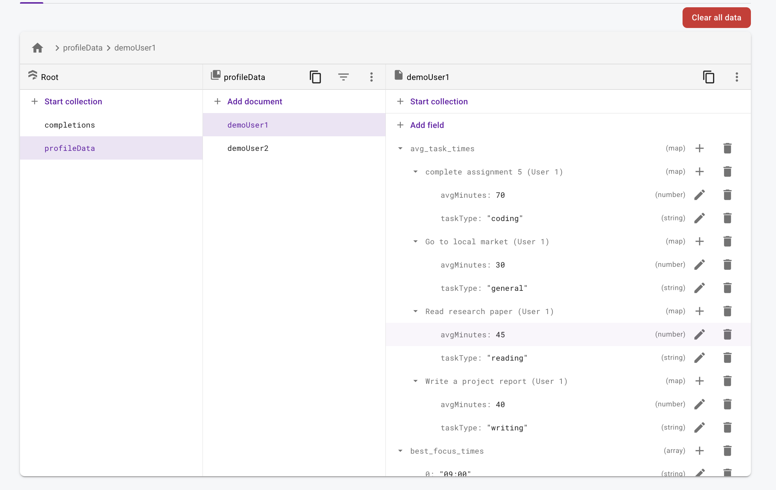This screenshot has height=490, width=776.
Task: Copy profileData collection path icon
Action: click(x=315, y=77)
